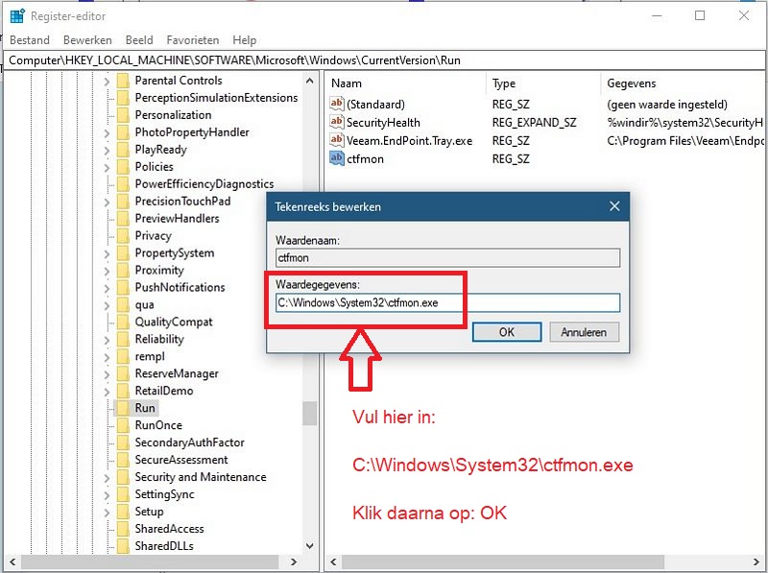
Task: Select the PreviewHandlers tree key
Action: pos(178,219)
